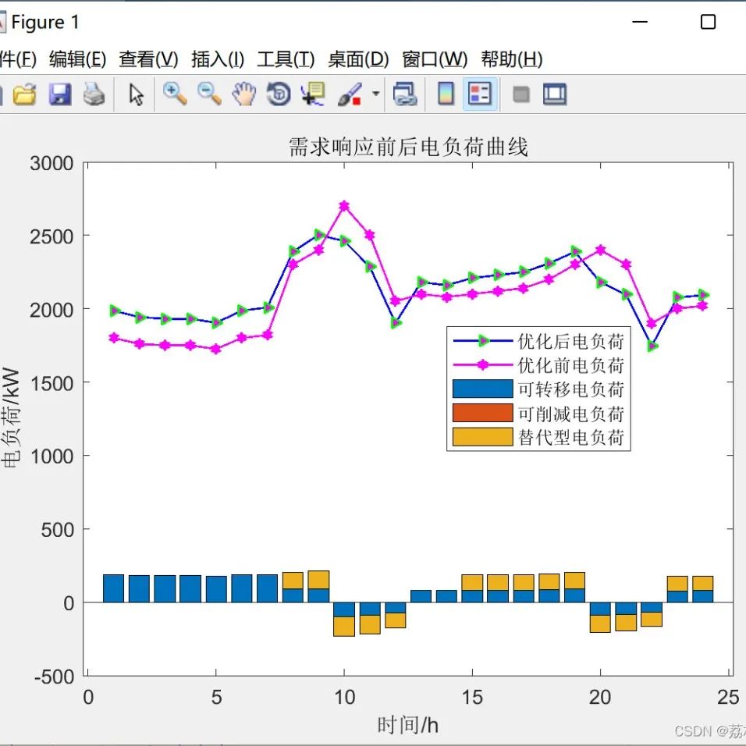Turn on the Data Cursor tool

pyautogui.click(x=313, y=94)
